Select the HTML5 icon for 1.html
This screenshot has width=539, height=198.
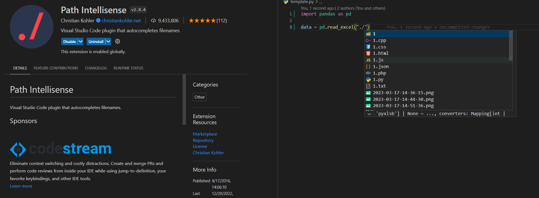[x=368, y=53]
